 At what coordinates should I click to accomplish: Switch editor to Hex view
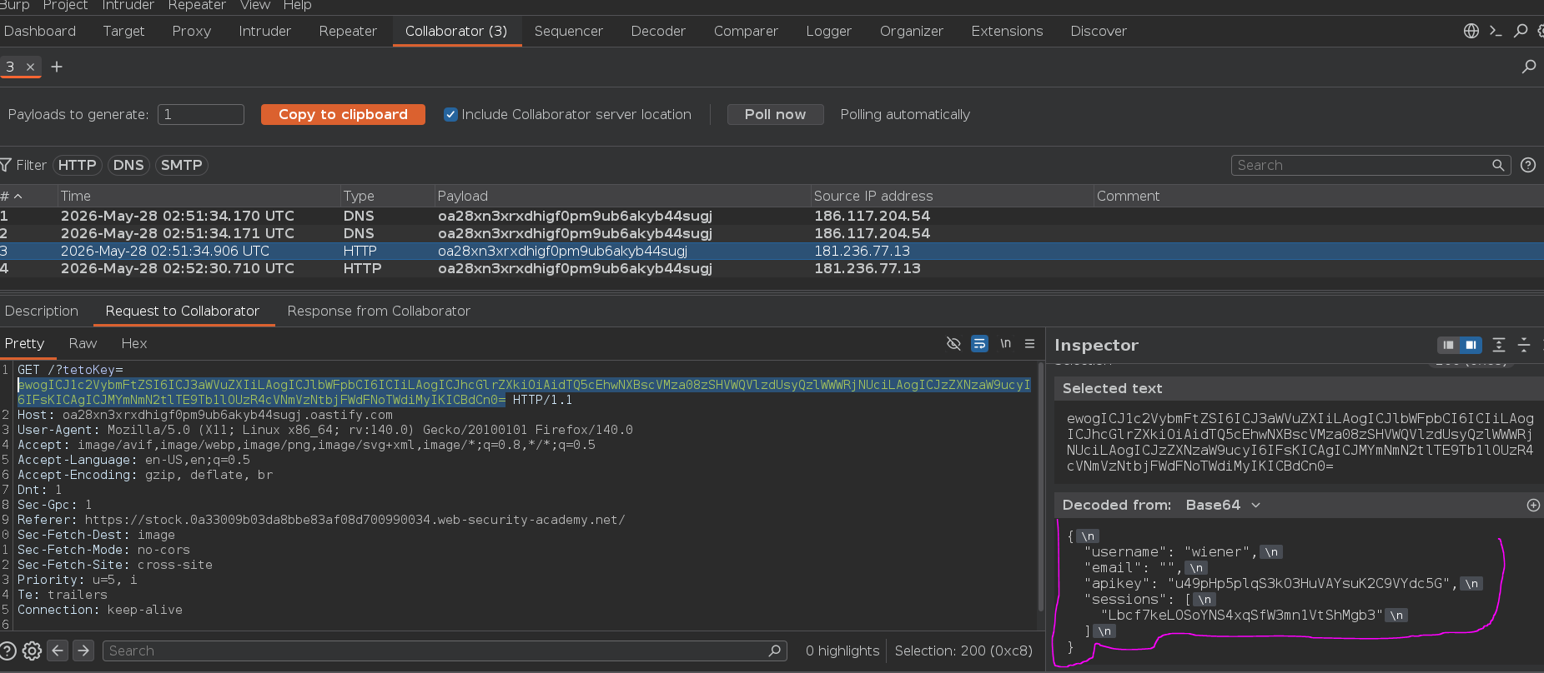tap(134, 343)
